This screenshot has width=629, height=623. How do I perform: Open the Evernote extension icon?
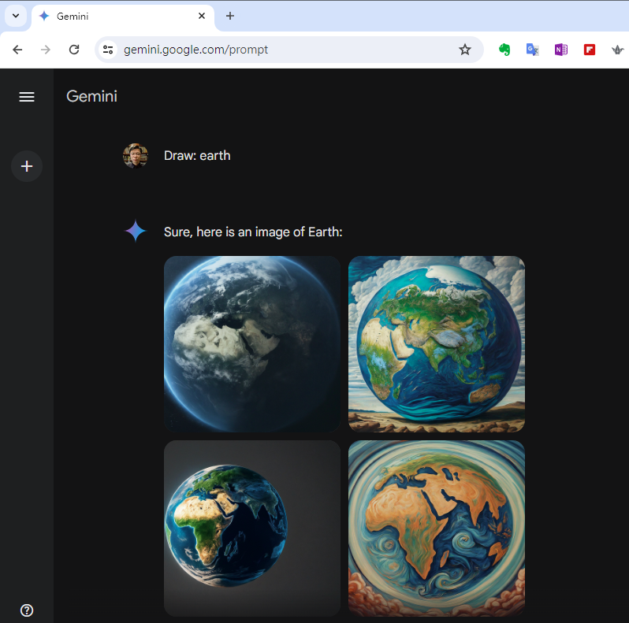(504, 50)
